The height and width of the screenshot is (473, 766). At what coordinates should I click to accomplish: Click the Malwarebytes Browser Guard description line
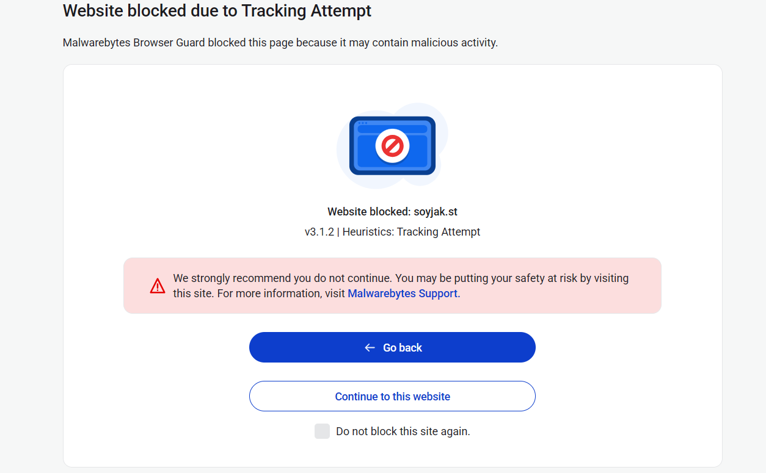click(x=280, y=43)
